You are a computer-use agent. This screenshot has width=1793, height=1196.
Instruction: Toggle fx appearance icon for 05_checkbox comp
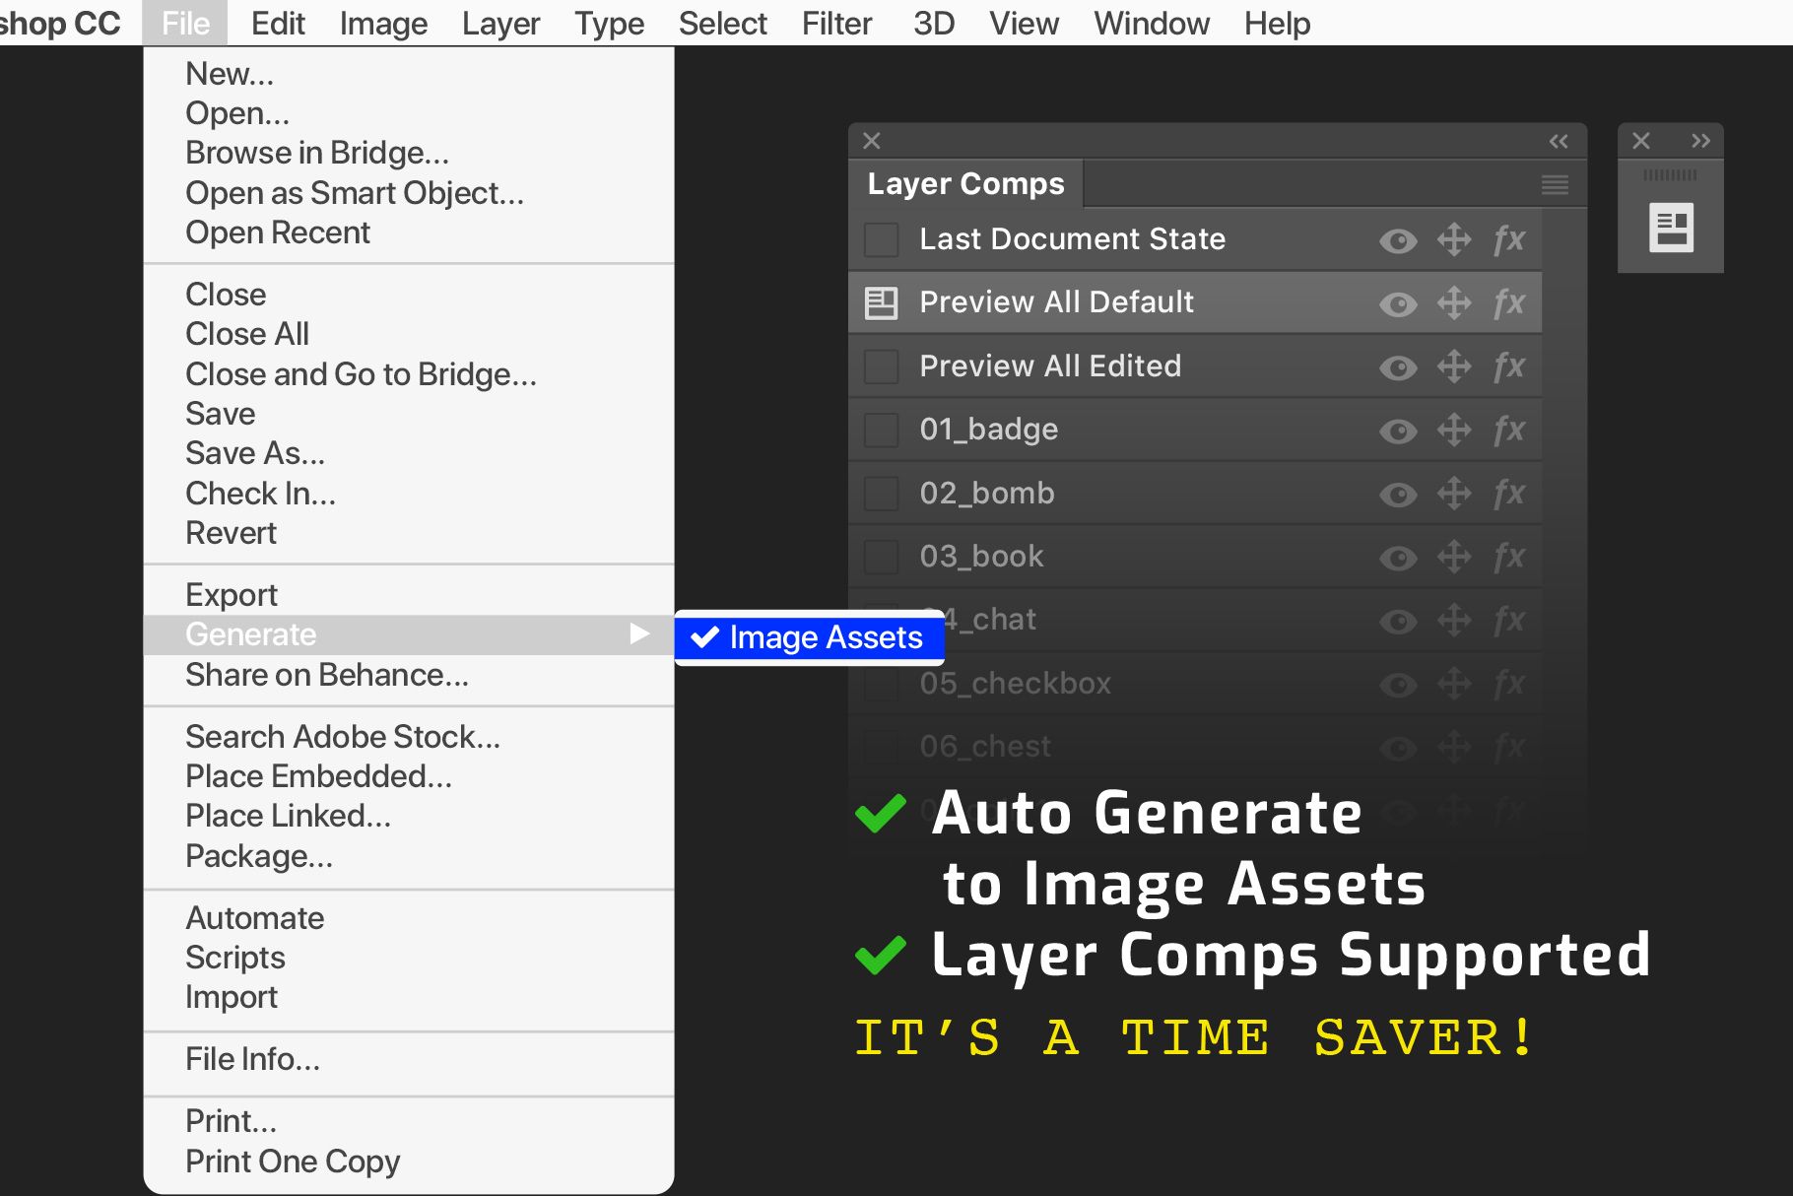(x=1509, y=683)
